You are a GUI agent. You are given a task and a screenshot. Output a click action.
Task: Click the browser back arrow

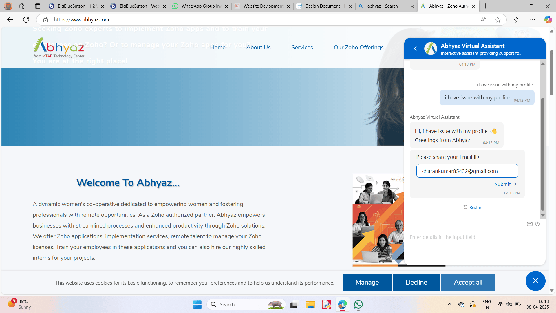(x=10, y=20)
